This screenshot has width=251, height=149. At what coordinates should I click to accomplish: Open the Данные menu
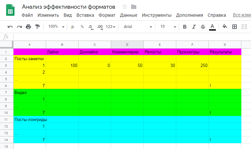129,15
